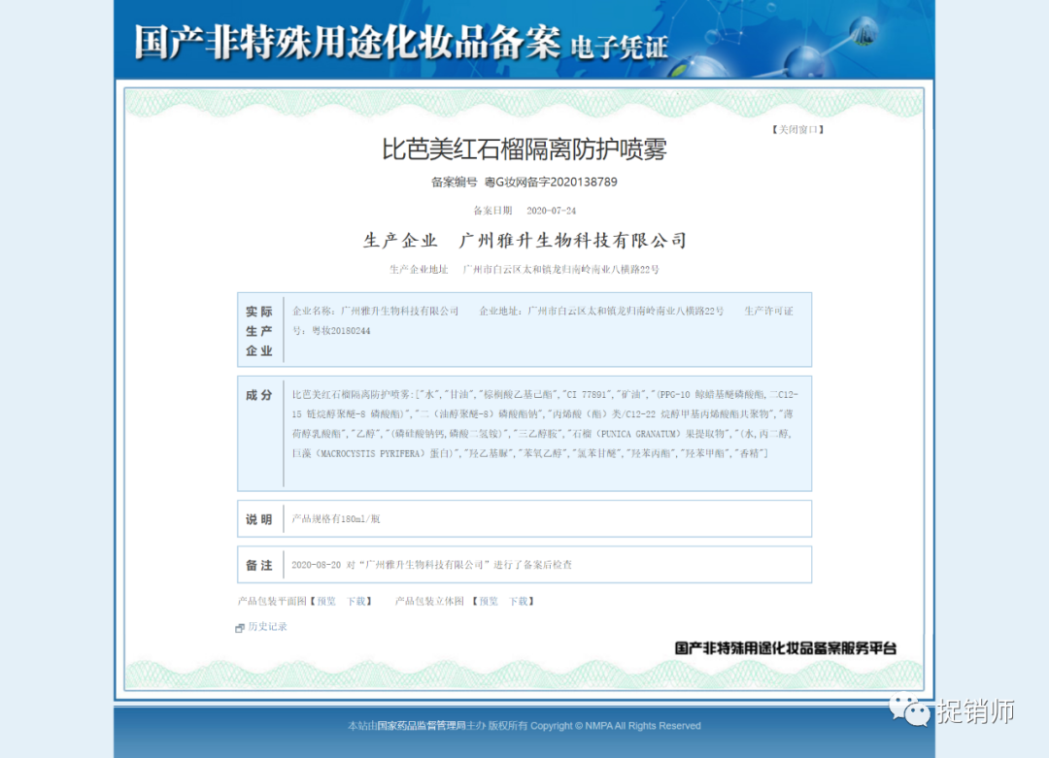Click the 成分 ingredients section label

[x=259, y=395]
